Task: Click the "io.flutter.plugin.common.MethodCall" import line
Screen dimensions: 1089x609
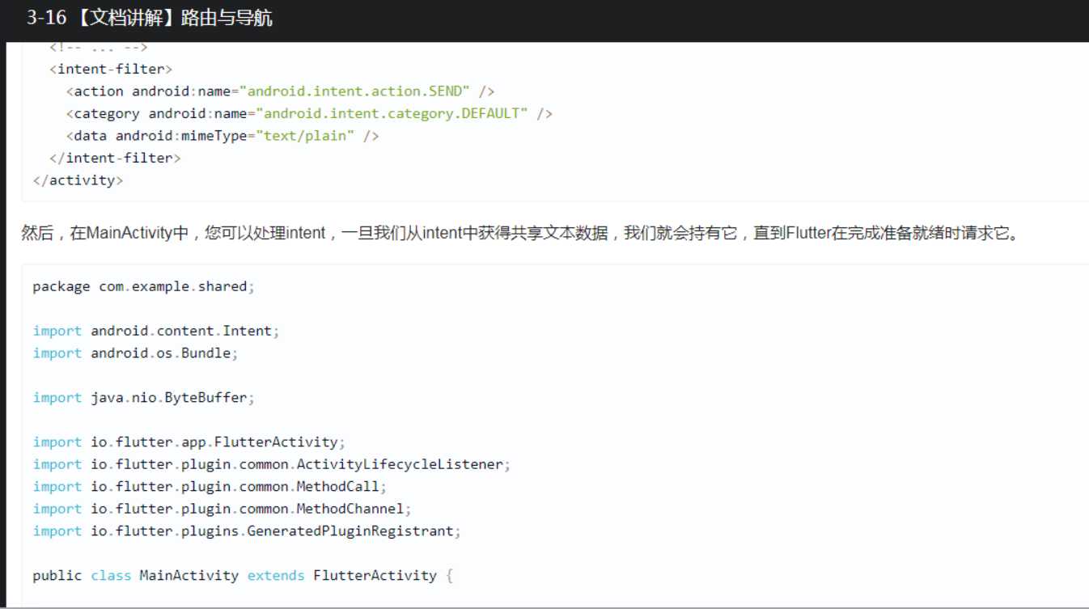Action: (x=210, y=487)
